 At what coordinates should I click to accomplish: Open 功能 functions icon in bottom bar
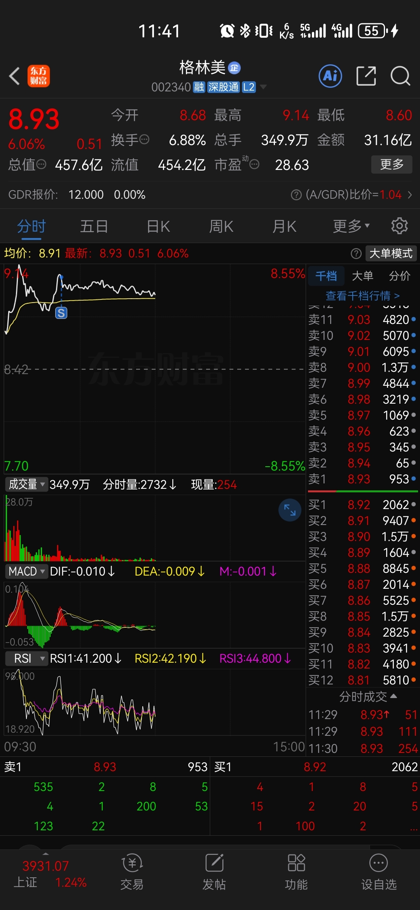point(296,872)
